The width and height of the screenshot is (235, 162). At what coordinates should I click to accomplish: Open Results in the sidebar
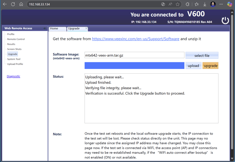tap(11, 44)
